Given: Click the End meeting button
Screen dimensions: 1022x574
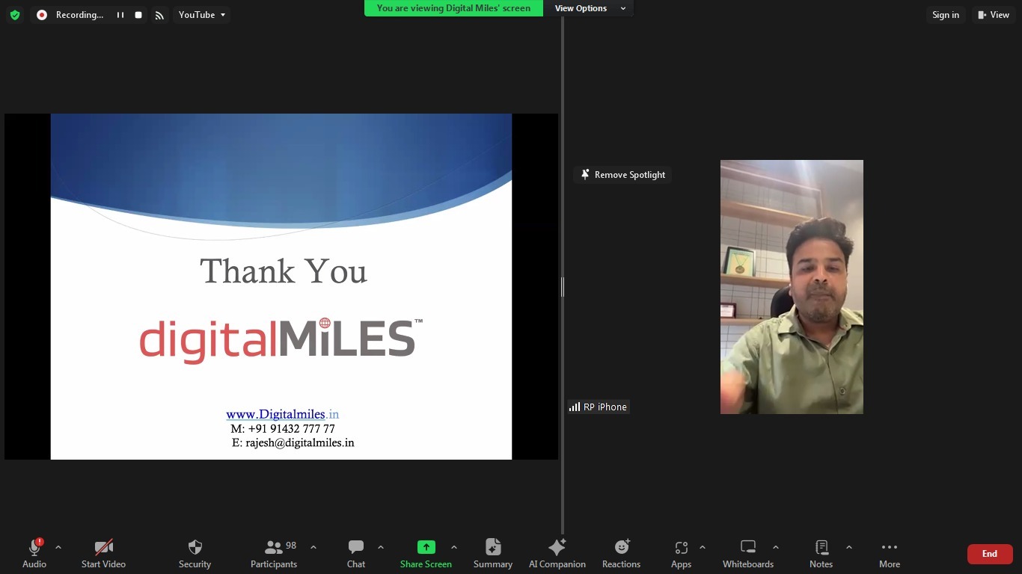Looking at the screenshot, I should (989, 554).
